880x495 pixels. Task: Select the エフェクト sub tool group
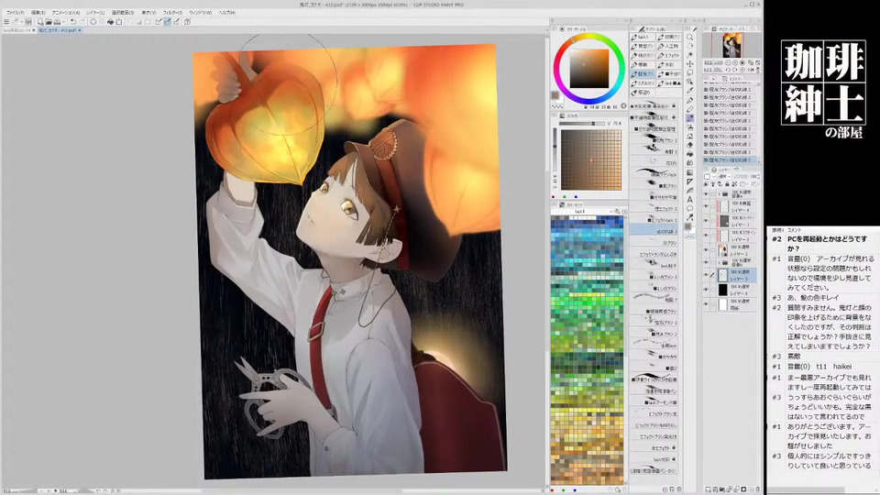click(x=669, y=56)
